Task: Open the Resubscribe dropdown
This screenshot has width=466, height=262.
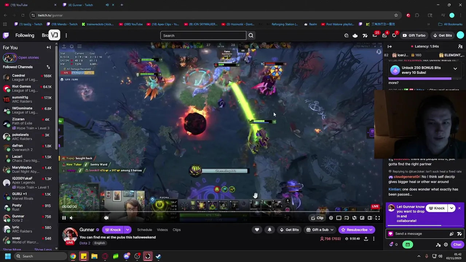Action: [x=357, y=230]
